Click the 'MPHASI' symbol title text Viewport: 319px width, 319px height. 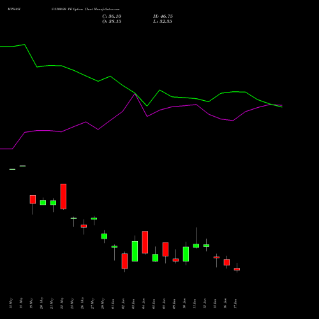pos(14,10)
